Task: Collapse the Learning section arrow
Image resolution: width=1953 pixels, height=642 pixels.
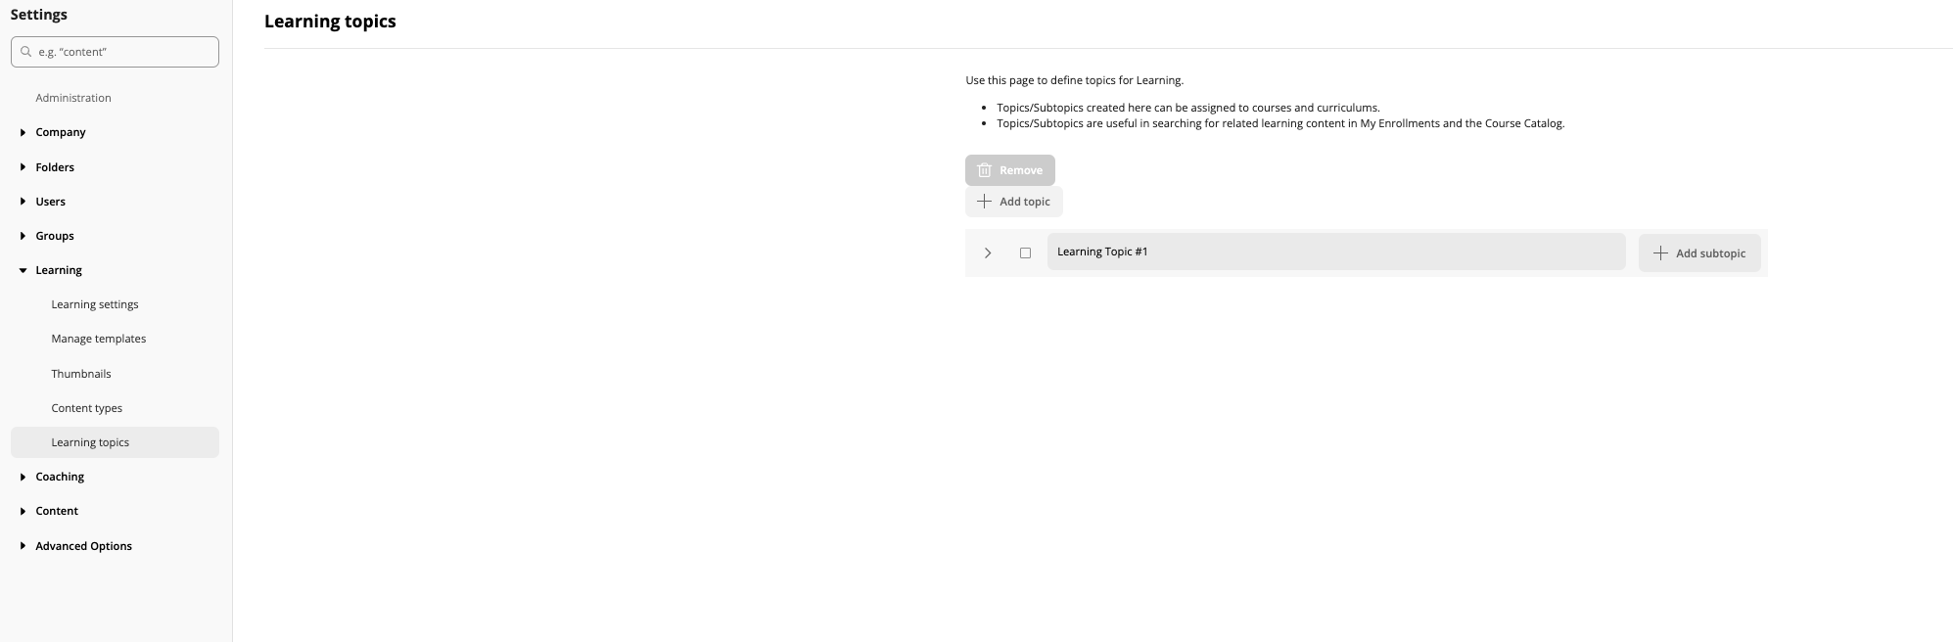Action: coord(23,270)
